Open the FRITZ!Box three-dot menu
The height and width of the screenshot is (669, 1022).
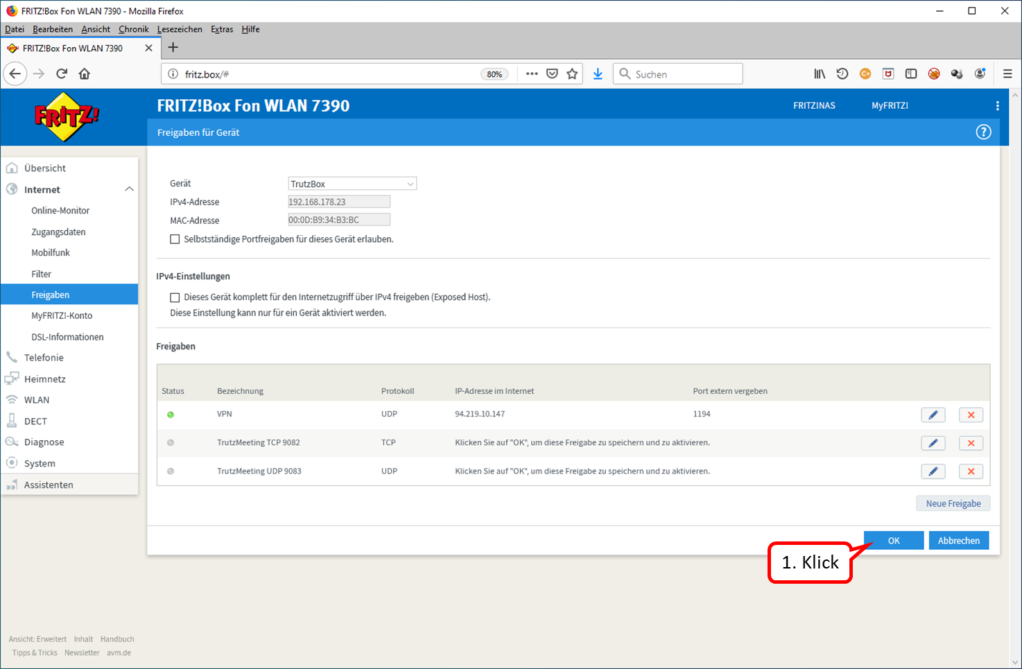(997, 105)
